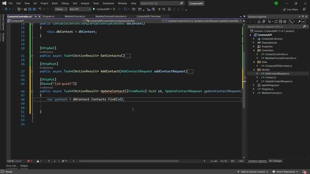Collapse the Controllers folder
The image size is (310, 174).
(x=254, y=50)
